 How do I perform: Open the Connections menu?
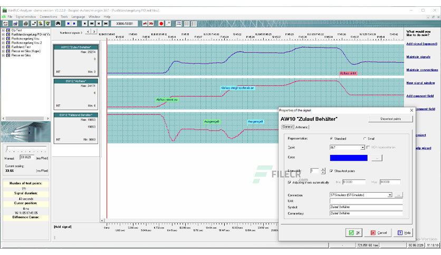pyautogui.click(x=48, y=17)
